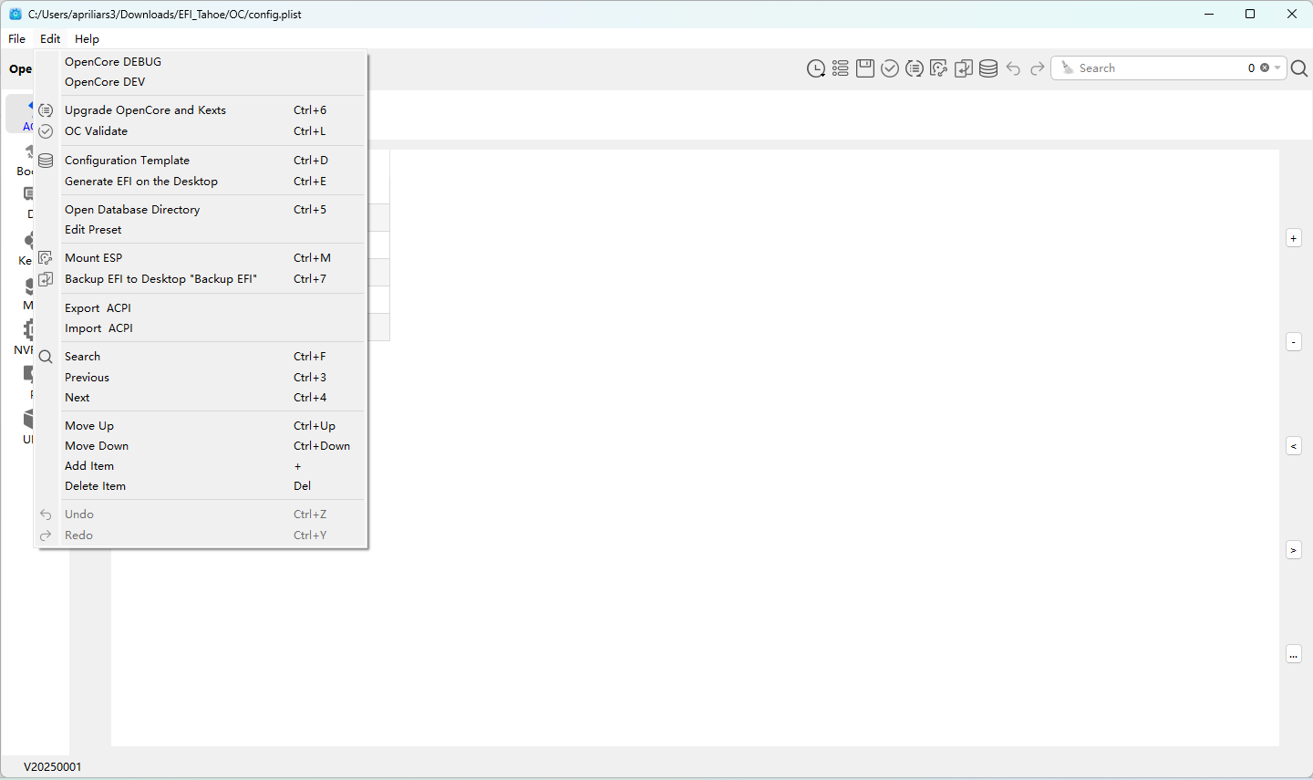Choose Export ACPI from the menu
The width and height of the screenshot is (1313, 780).
click(98, 308)
